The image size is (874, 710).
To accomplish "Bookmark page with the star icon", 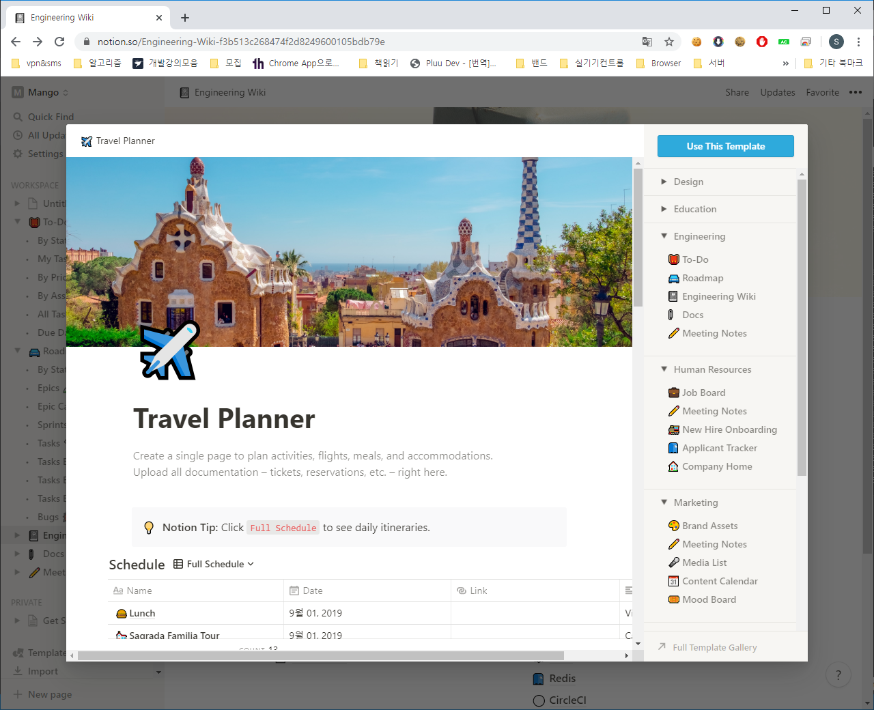I will pos(669,42).
